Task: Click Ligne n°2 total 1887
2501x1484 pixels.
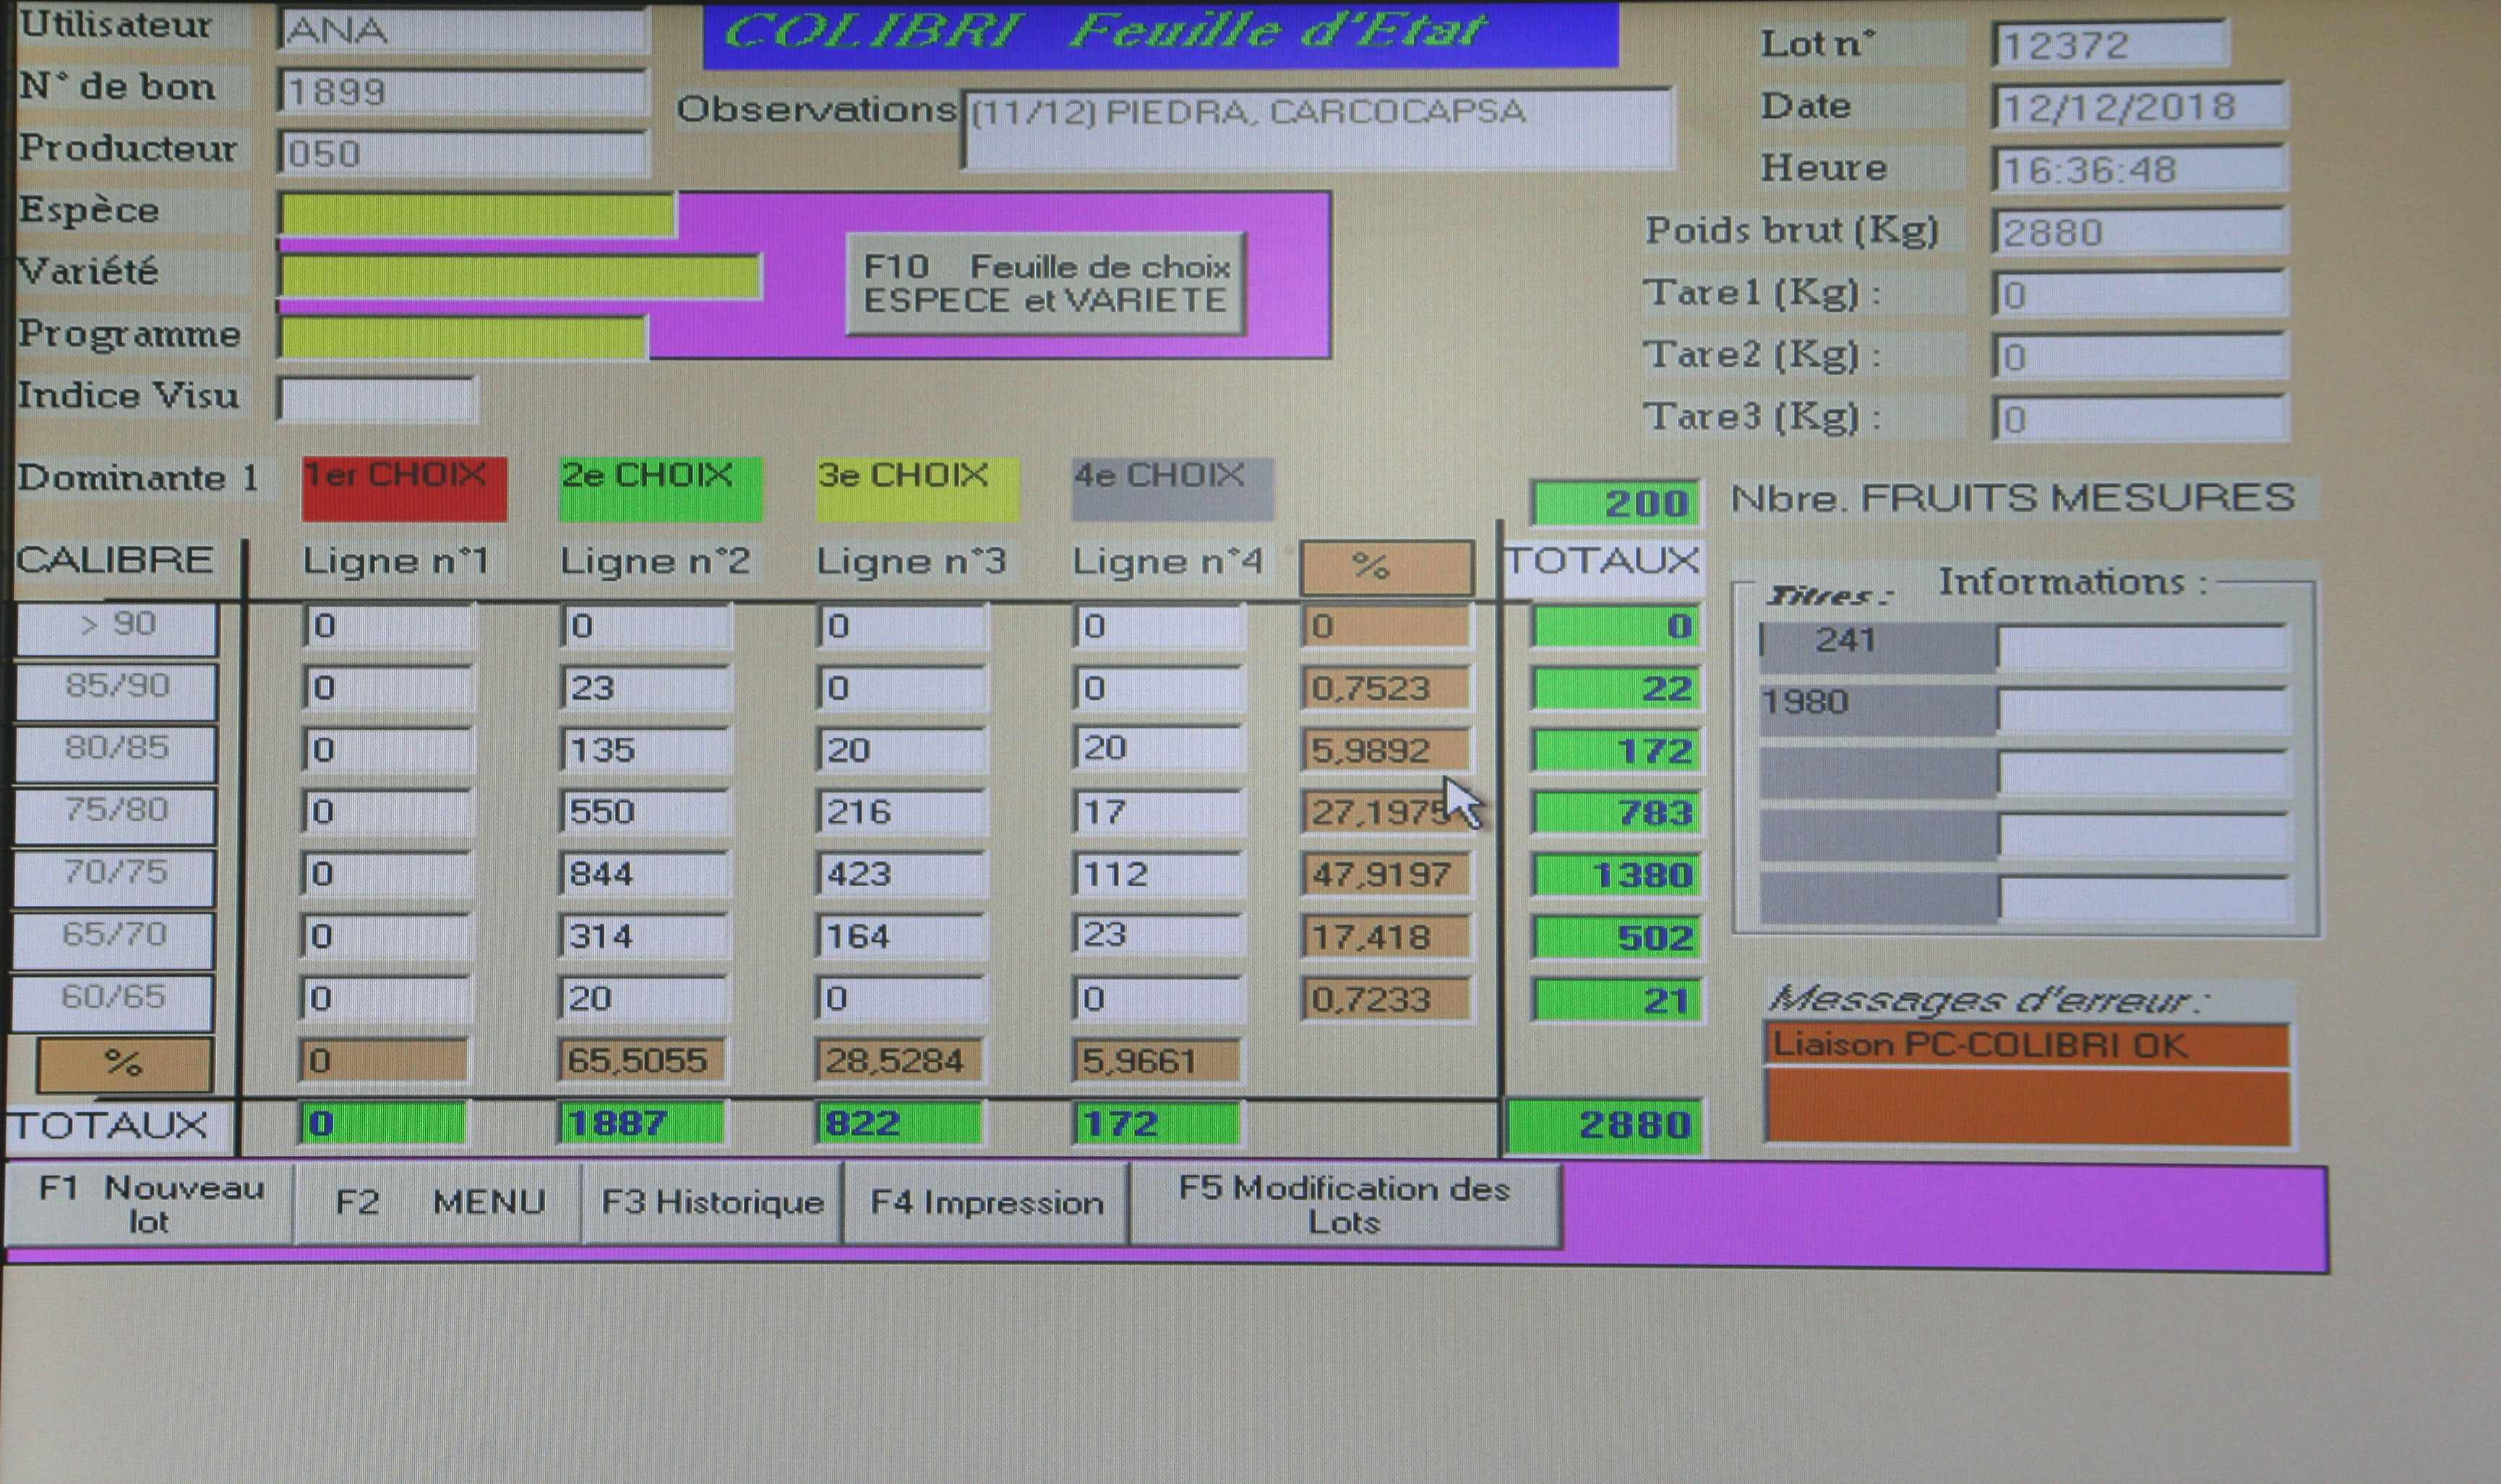Action: [x=641, y=1123]
